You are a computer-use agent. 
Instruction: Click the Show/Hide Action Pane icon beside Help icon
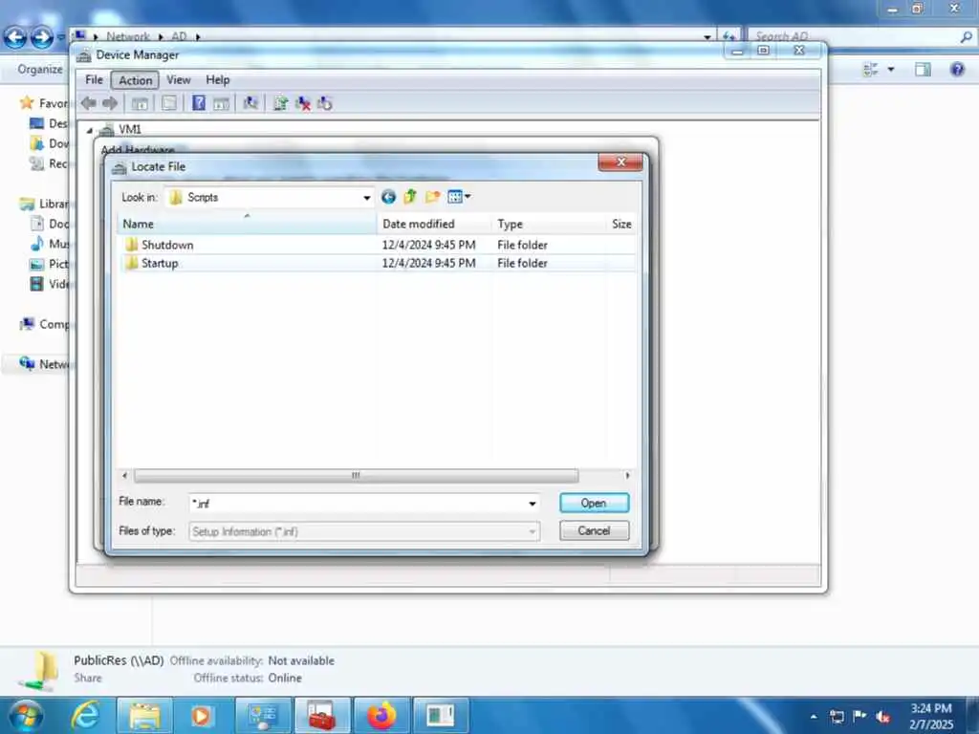coord(221,103)
